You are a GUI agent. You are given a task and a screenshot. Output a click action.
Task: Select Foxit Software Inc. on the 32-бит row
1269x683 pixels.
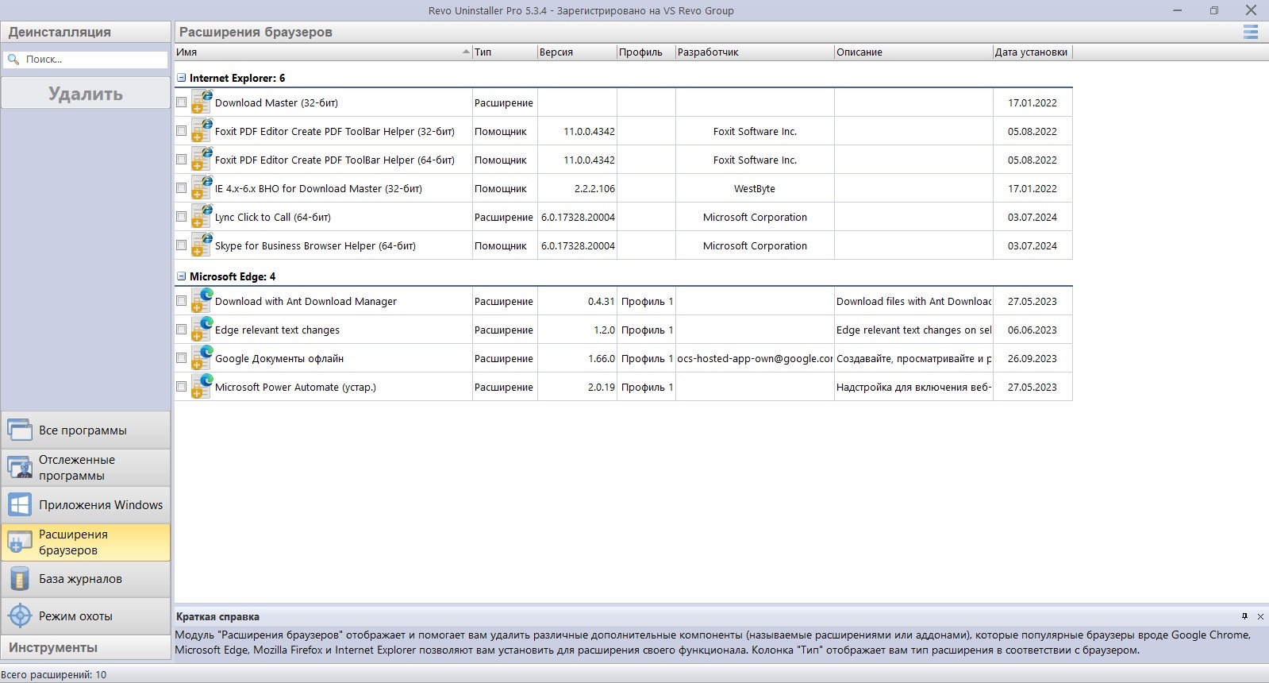tap(755, 131)
